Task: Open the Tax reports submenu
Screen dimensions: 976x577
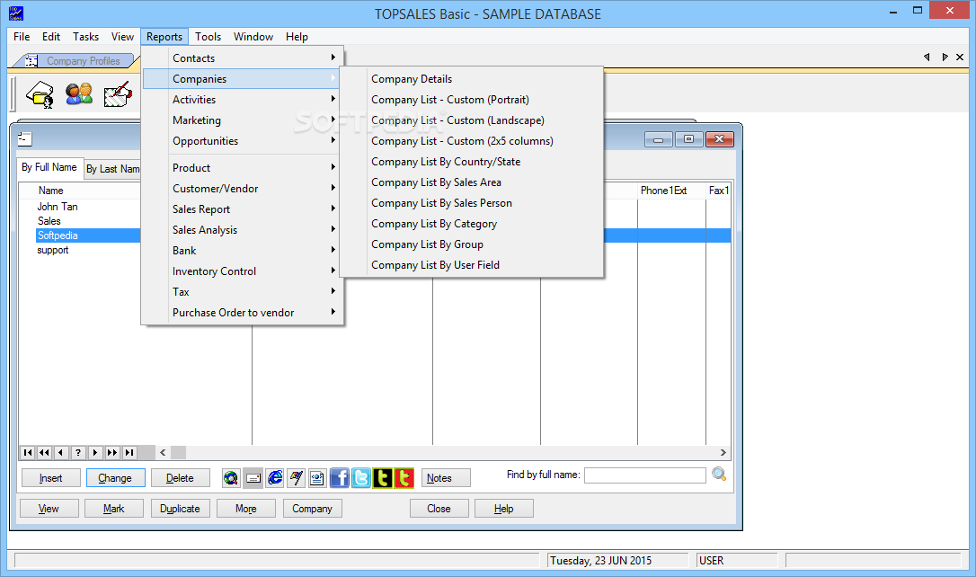Action: tap(243, 292)
